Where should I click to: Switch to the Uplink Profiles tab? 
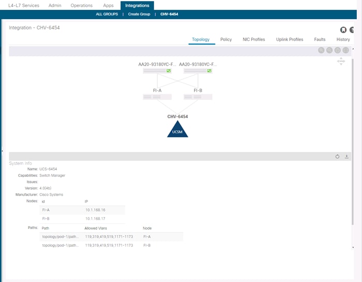pyautogui.click(x=290, y=39)
